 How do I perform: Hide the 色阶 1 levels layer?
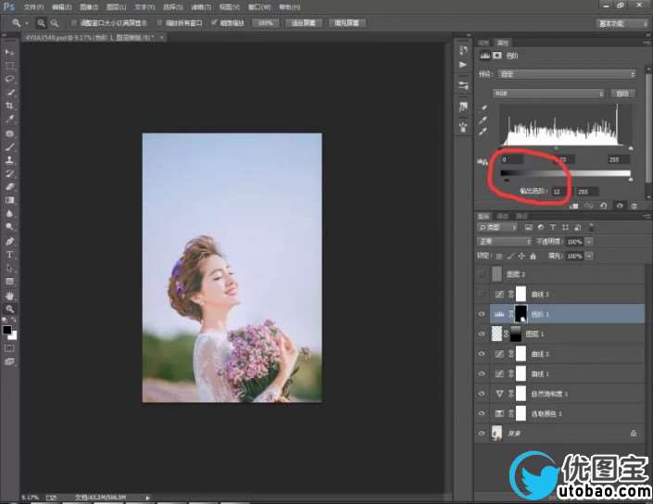pos(482,314)
